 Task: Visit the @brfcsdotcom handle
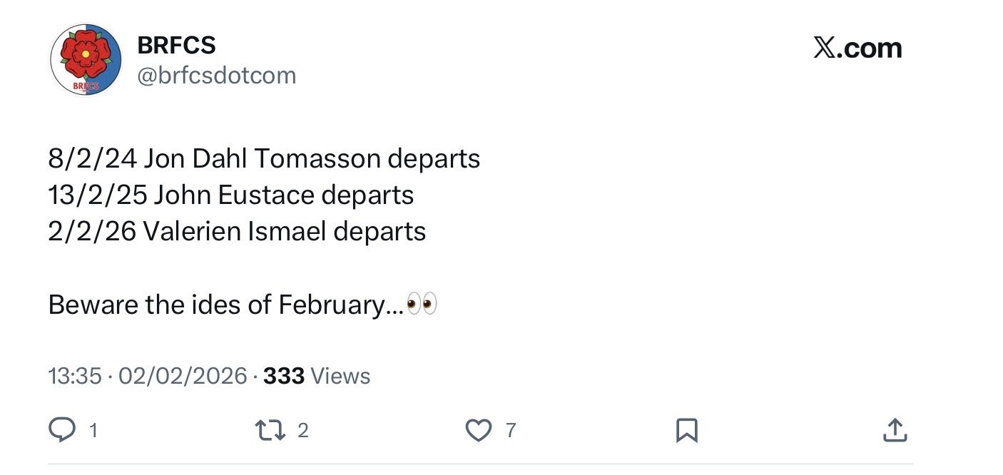(215, 76)
